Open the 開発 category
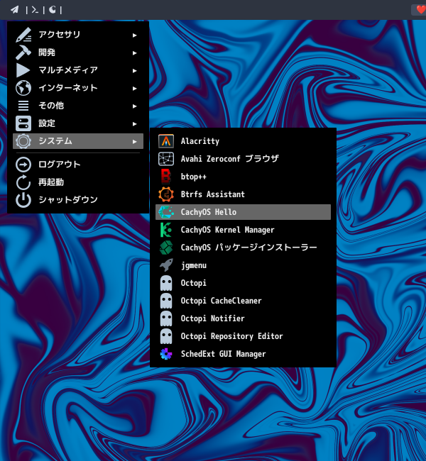This screenshot has height=461, width=426. coord(78,52)
